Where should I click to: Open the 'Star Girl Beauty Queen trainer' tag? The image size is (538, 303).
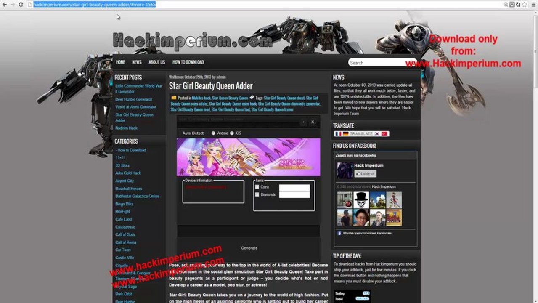[273, 109]
